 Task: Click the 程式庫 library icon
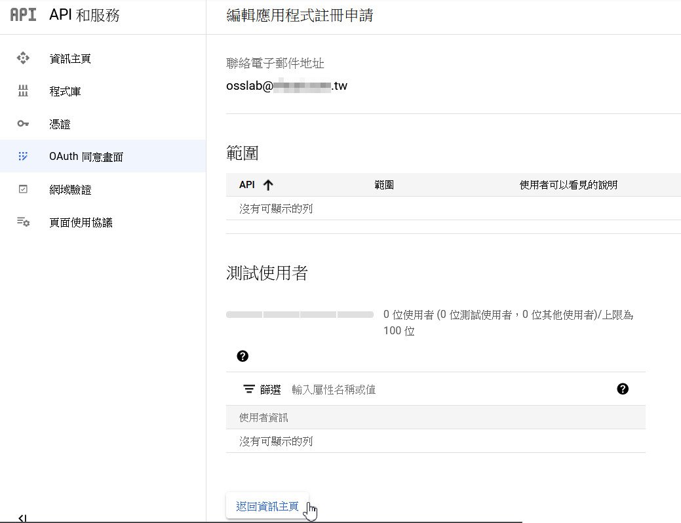click(x=23, y=91)
